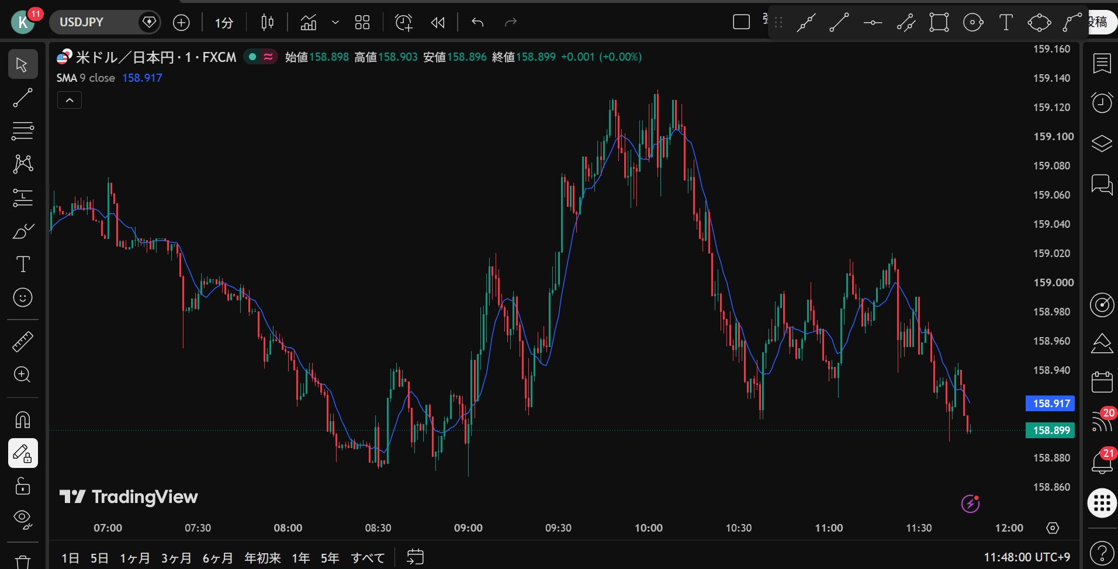
Task: Open the chat speech bubbles panel
Action: coord(1102,185)
